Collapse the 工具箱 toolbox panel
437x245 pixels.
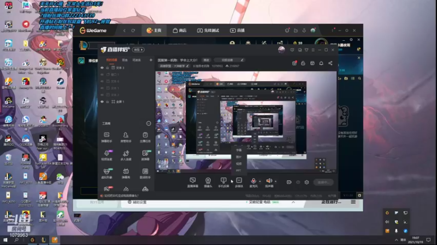click(149, 124)
